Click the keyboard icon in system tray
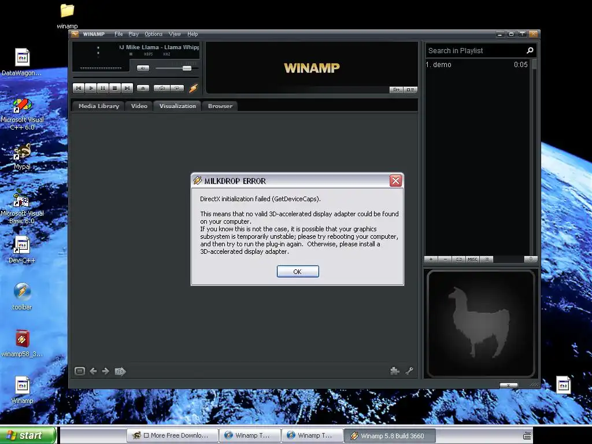 [527, 436]
